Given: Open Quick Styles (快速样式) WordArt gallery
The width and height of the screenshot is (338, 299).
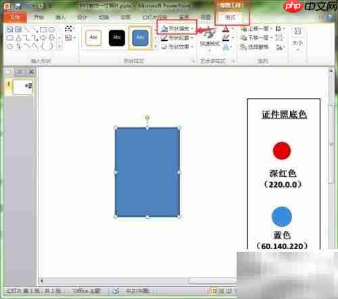Looking at the screenshot, I should [x=210, y=38].
